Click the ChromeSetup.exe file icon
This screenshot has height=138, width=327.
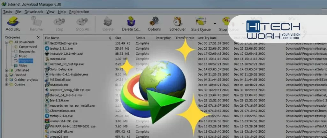pos(47,111)
